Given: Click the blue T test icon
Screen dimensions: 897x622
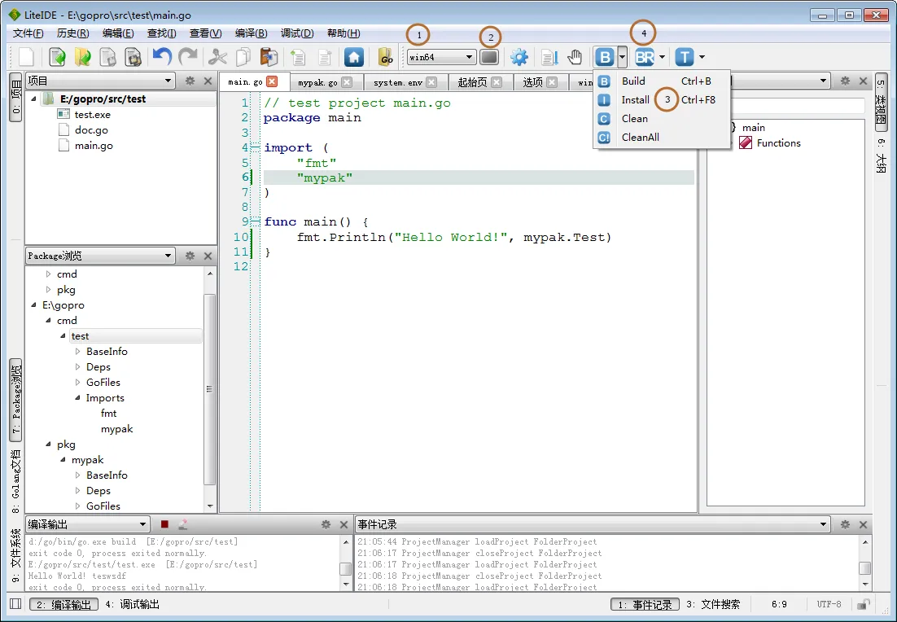Looking at the screenshot, I should pos(685,57).
